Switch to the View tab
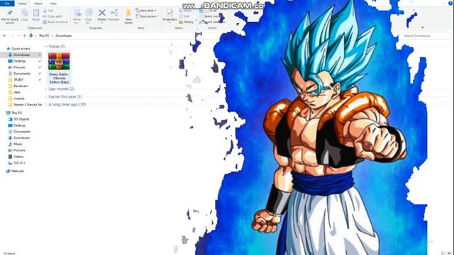 pos(53,4)
